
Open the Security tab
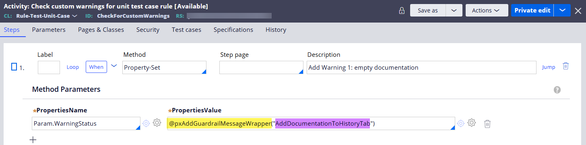tap(148, 30)
